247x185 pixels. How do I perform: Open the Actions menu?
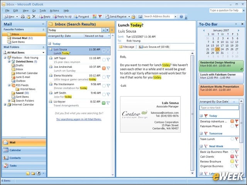tap(54, 10)
